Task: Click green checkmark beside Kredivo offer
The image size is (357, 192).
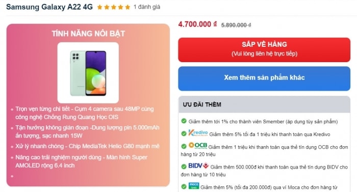Action: point(184,134)
